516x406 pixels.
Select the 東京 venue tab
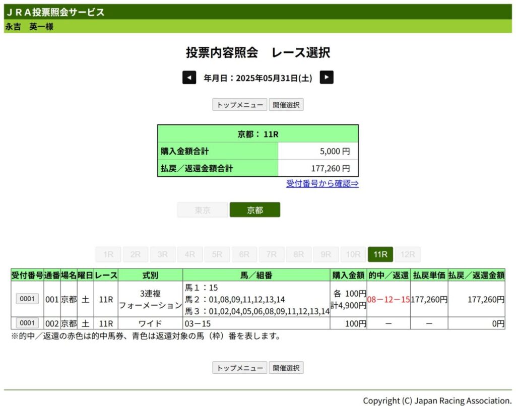pos(202,210)
